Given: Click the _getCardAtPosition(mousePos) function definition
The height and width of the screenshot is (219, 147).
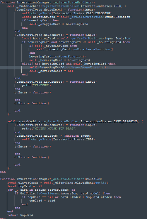Looking at the screenshot, I should (x=51, y=179).
